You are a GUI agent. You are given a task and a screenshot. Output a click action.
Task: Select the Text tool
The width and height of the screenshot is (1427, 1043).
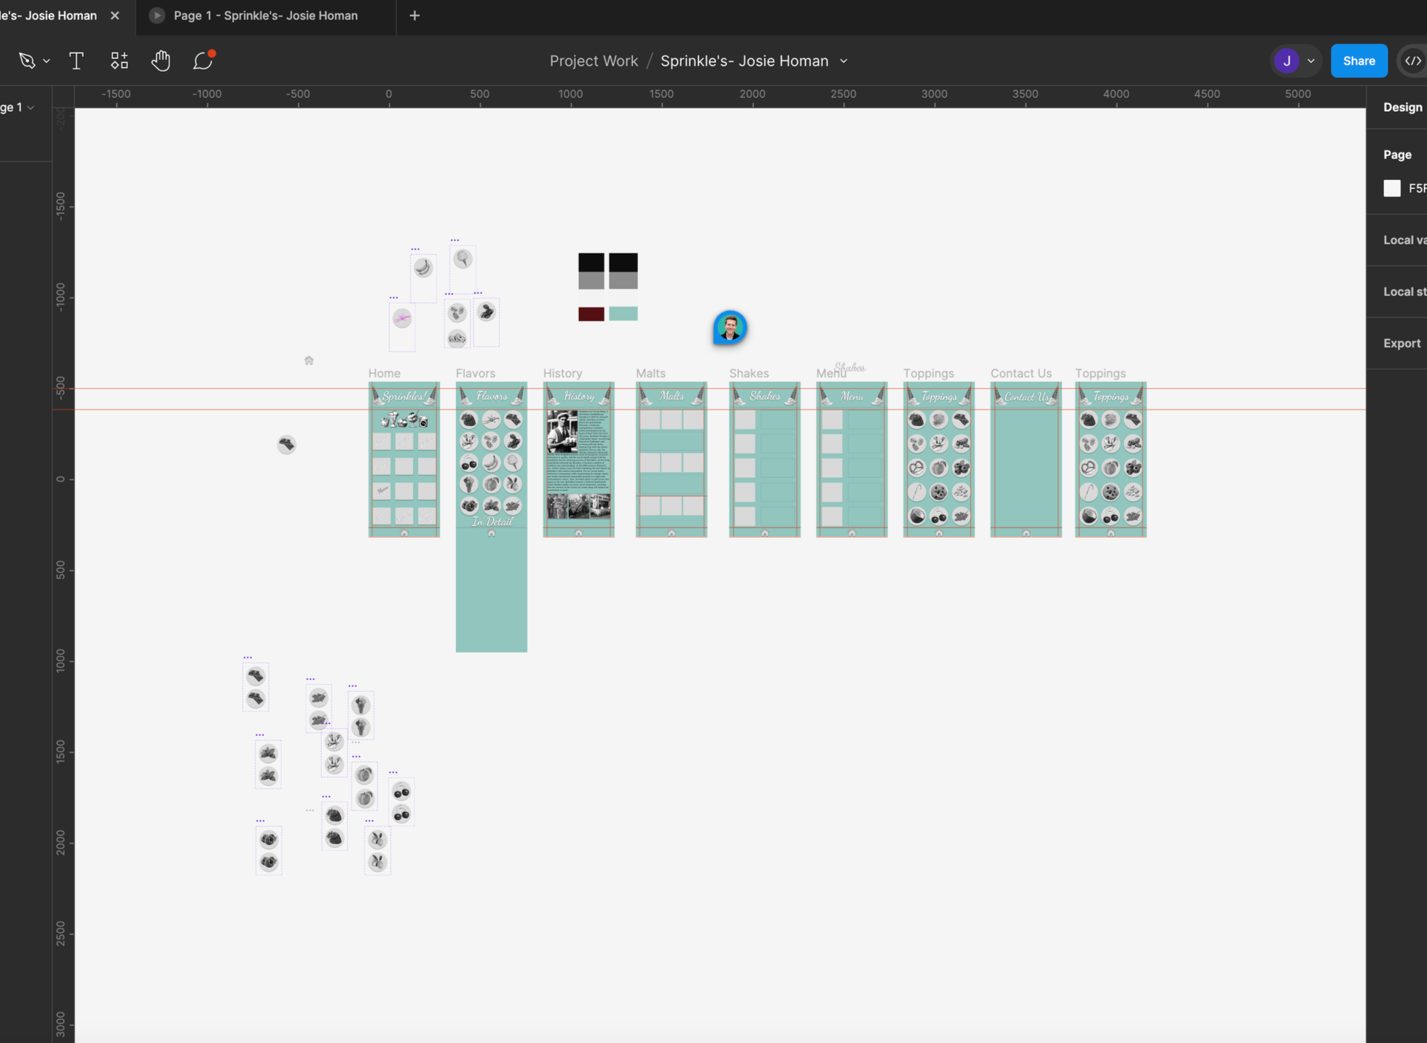pos(76,61)
